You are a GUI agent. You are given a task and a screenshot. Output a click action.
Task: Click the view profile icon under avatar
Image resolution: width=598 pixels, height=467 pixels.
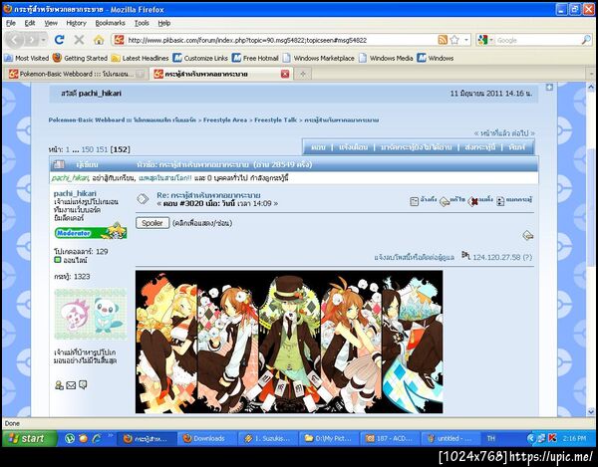(x=59, y=385)
